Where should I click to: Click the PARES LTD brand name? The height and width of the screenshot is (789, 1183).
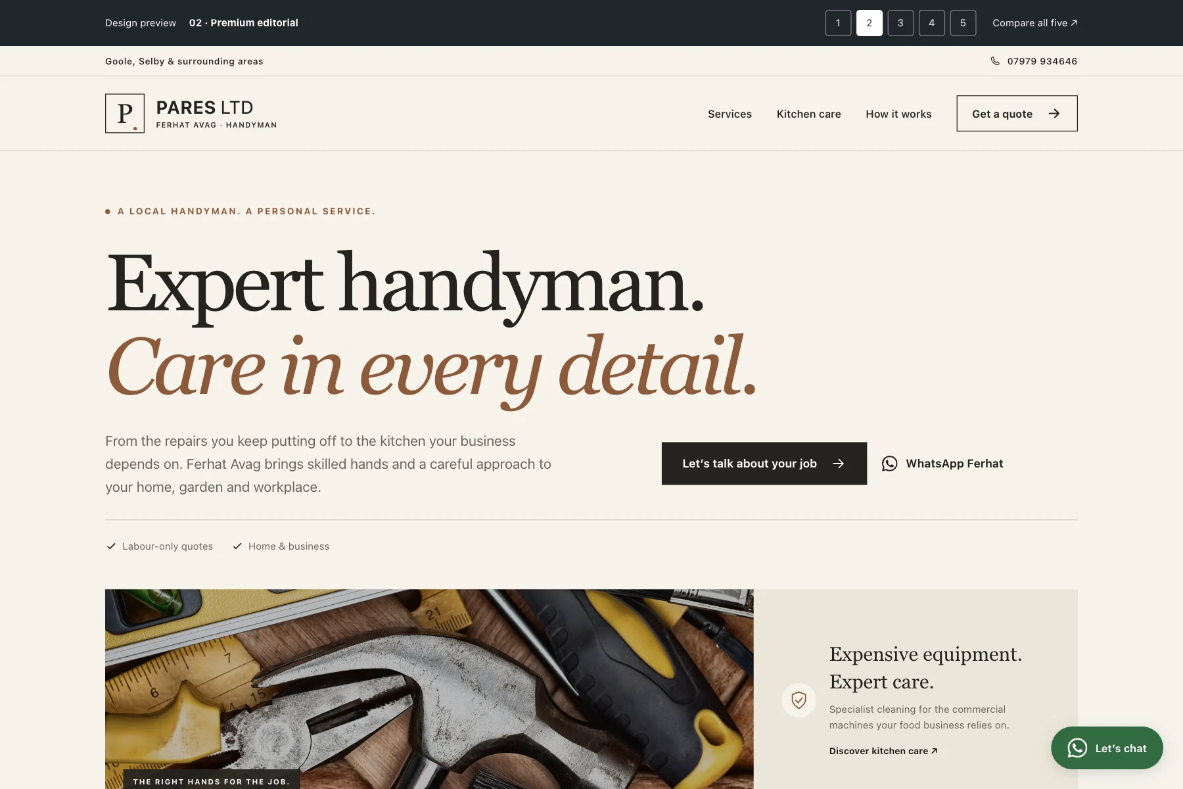204,107
